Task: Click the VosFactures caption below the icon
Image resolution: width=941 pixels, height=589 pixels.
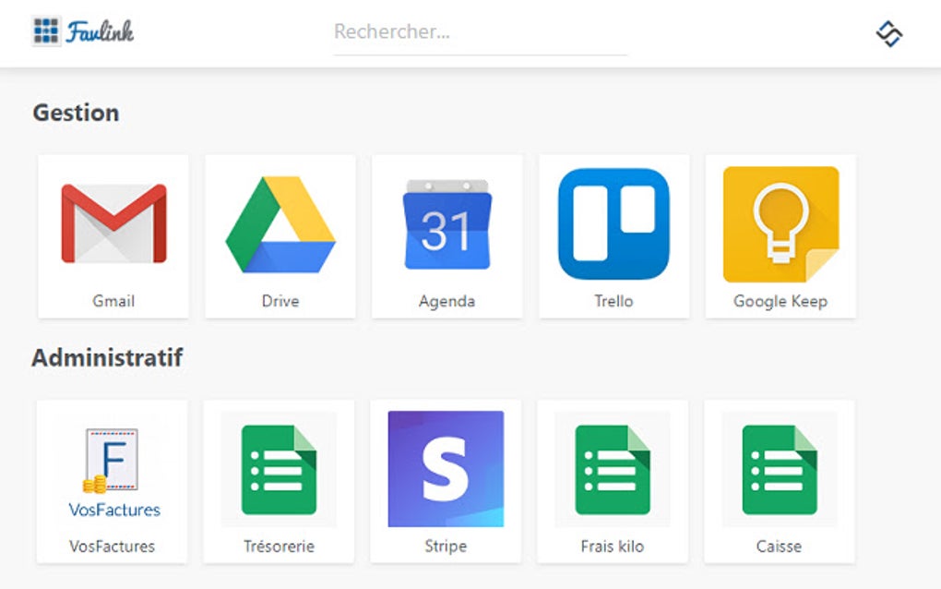Action: [113, 547]
